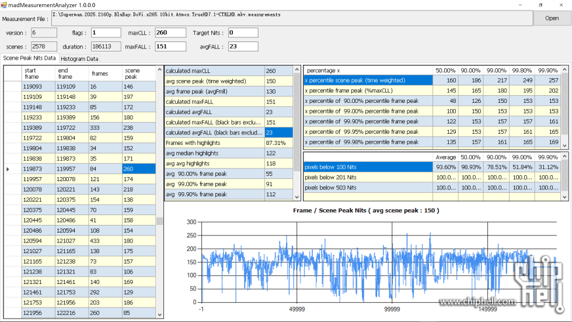
Task: Switch to the Histogram Data tab
Action: 80,59
